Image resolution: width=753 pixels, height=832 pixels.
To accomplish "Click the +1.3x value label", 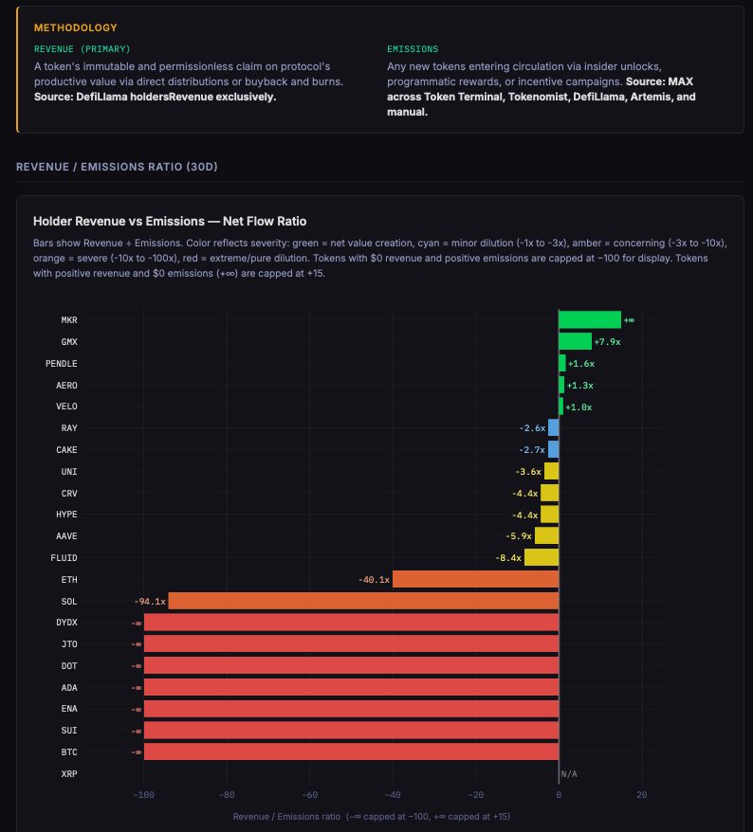I will point(579,386).
